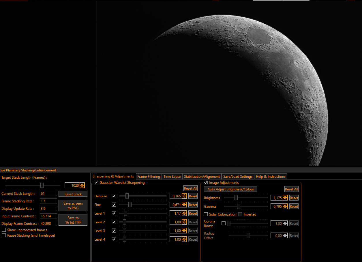Click the Level 4 value stepper arrows
362x262 pixels.
point(184,239)
